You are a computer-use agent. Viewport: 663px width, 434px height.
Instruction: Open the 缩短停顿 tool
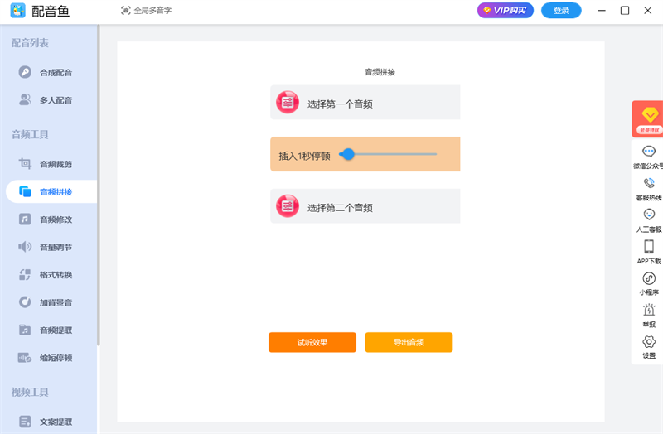(x=55, y=358)
